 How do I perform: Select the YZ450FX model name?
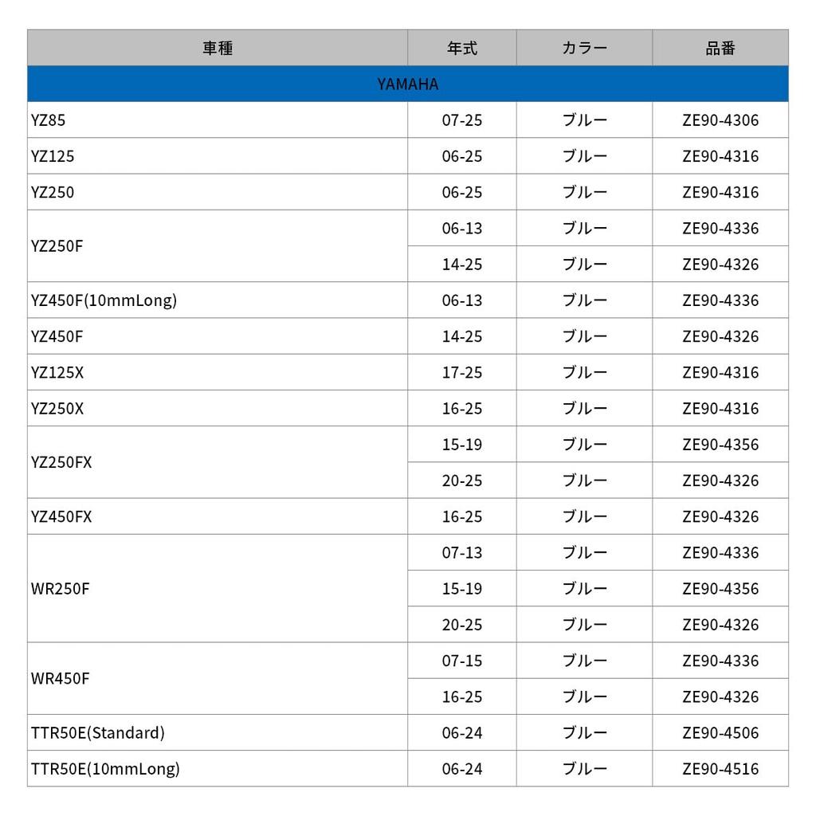coord(61,516)
